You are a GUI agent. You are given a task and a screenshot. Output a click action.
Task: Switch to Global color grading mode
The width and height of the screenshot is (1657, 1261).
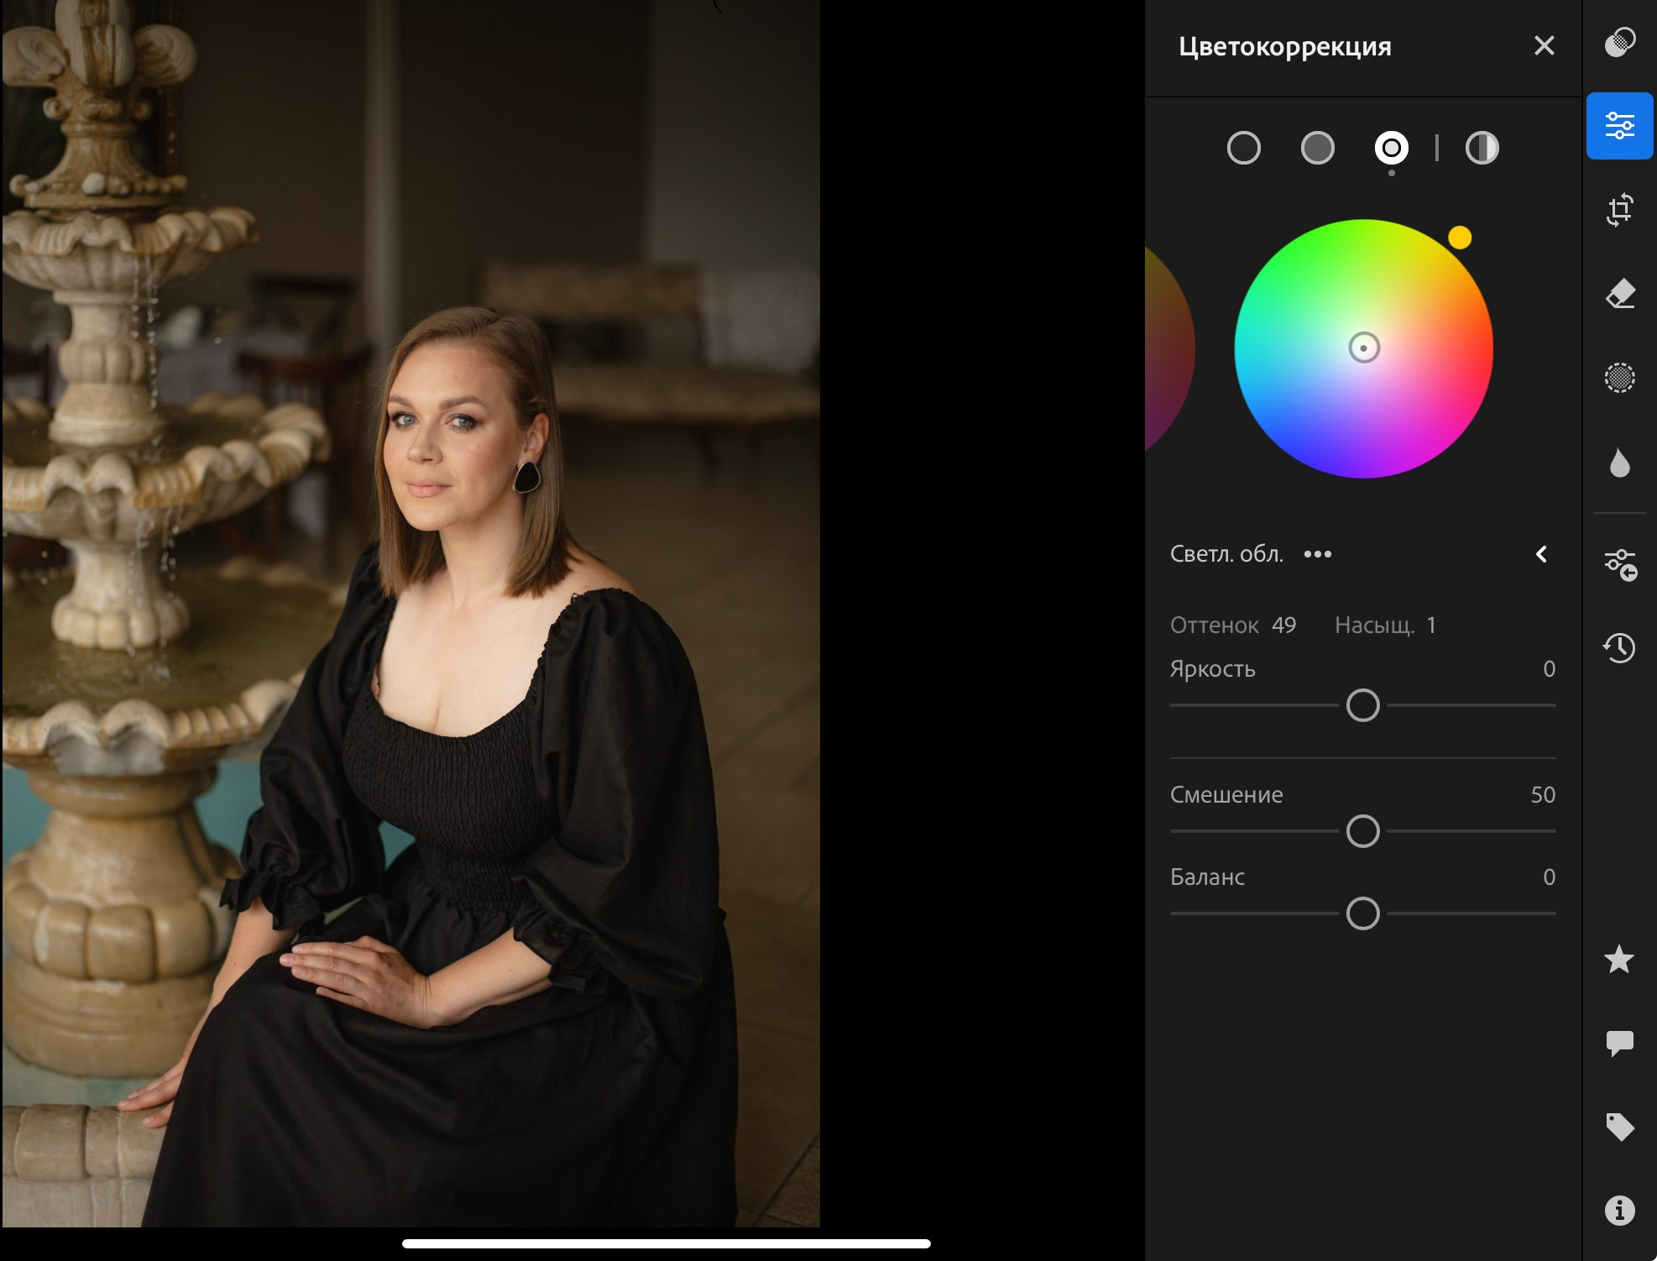click(x=1482, y=149)
